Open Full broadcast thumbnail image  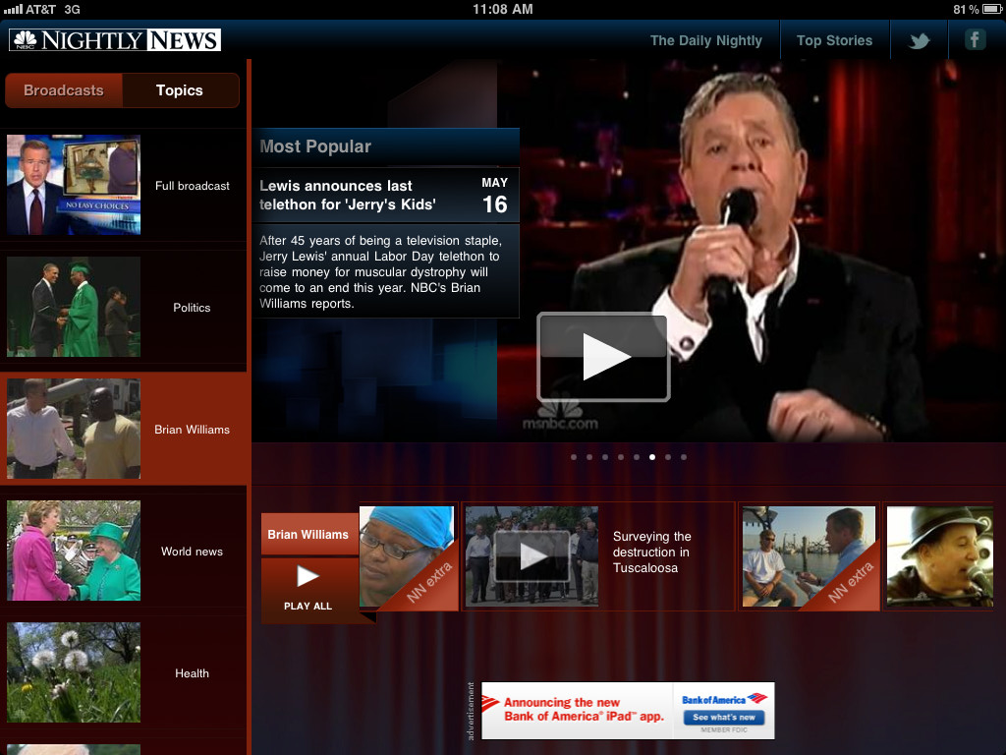click(74, 185)
